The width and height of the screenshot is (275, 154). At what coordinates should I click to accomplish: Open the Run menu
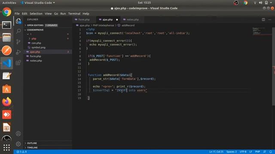pos(63,14)
